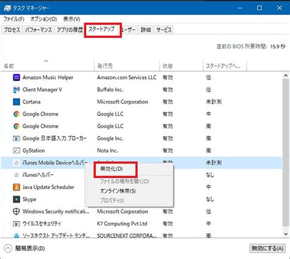Collapse view with 簡易表示 arrow icon

tap(8, 249)
